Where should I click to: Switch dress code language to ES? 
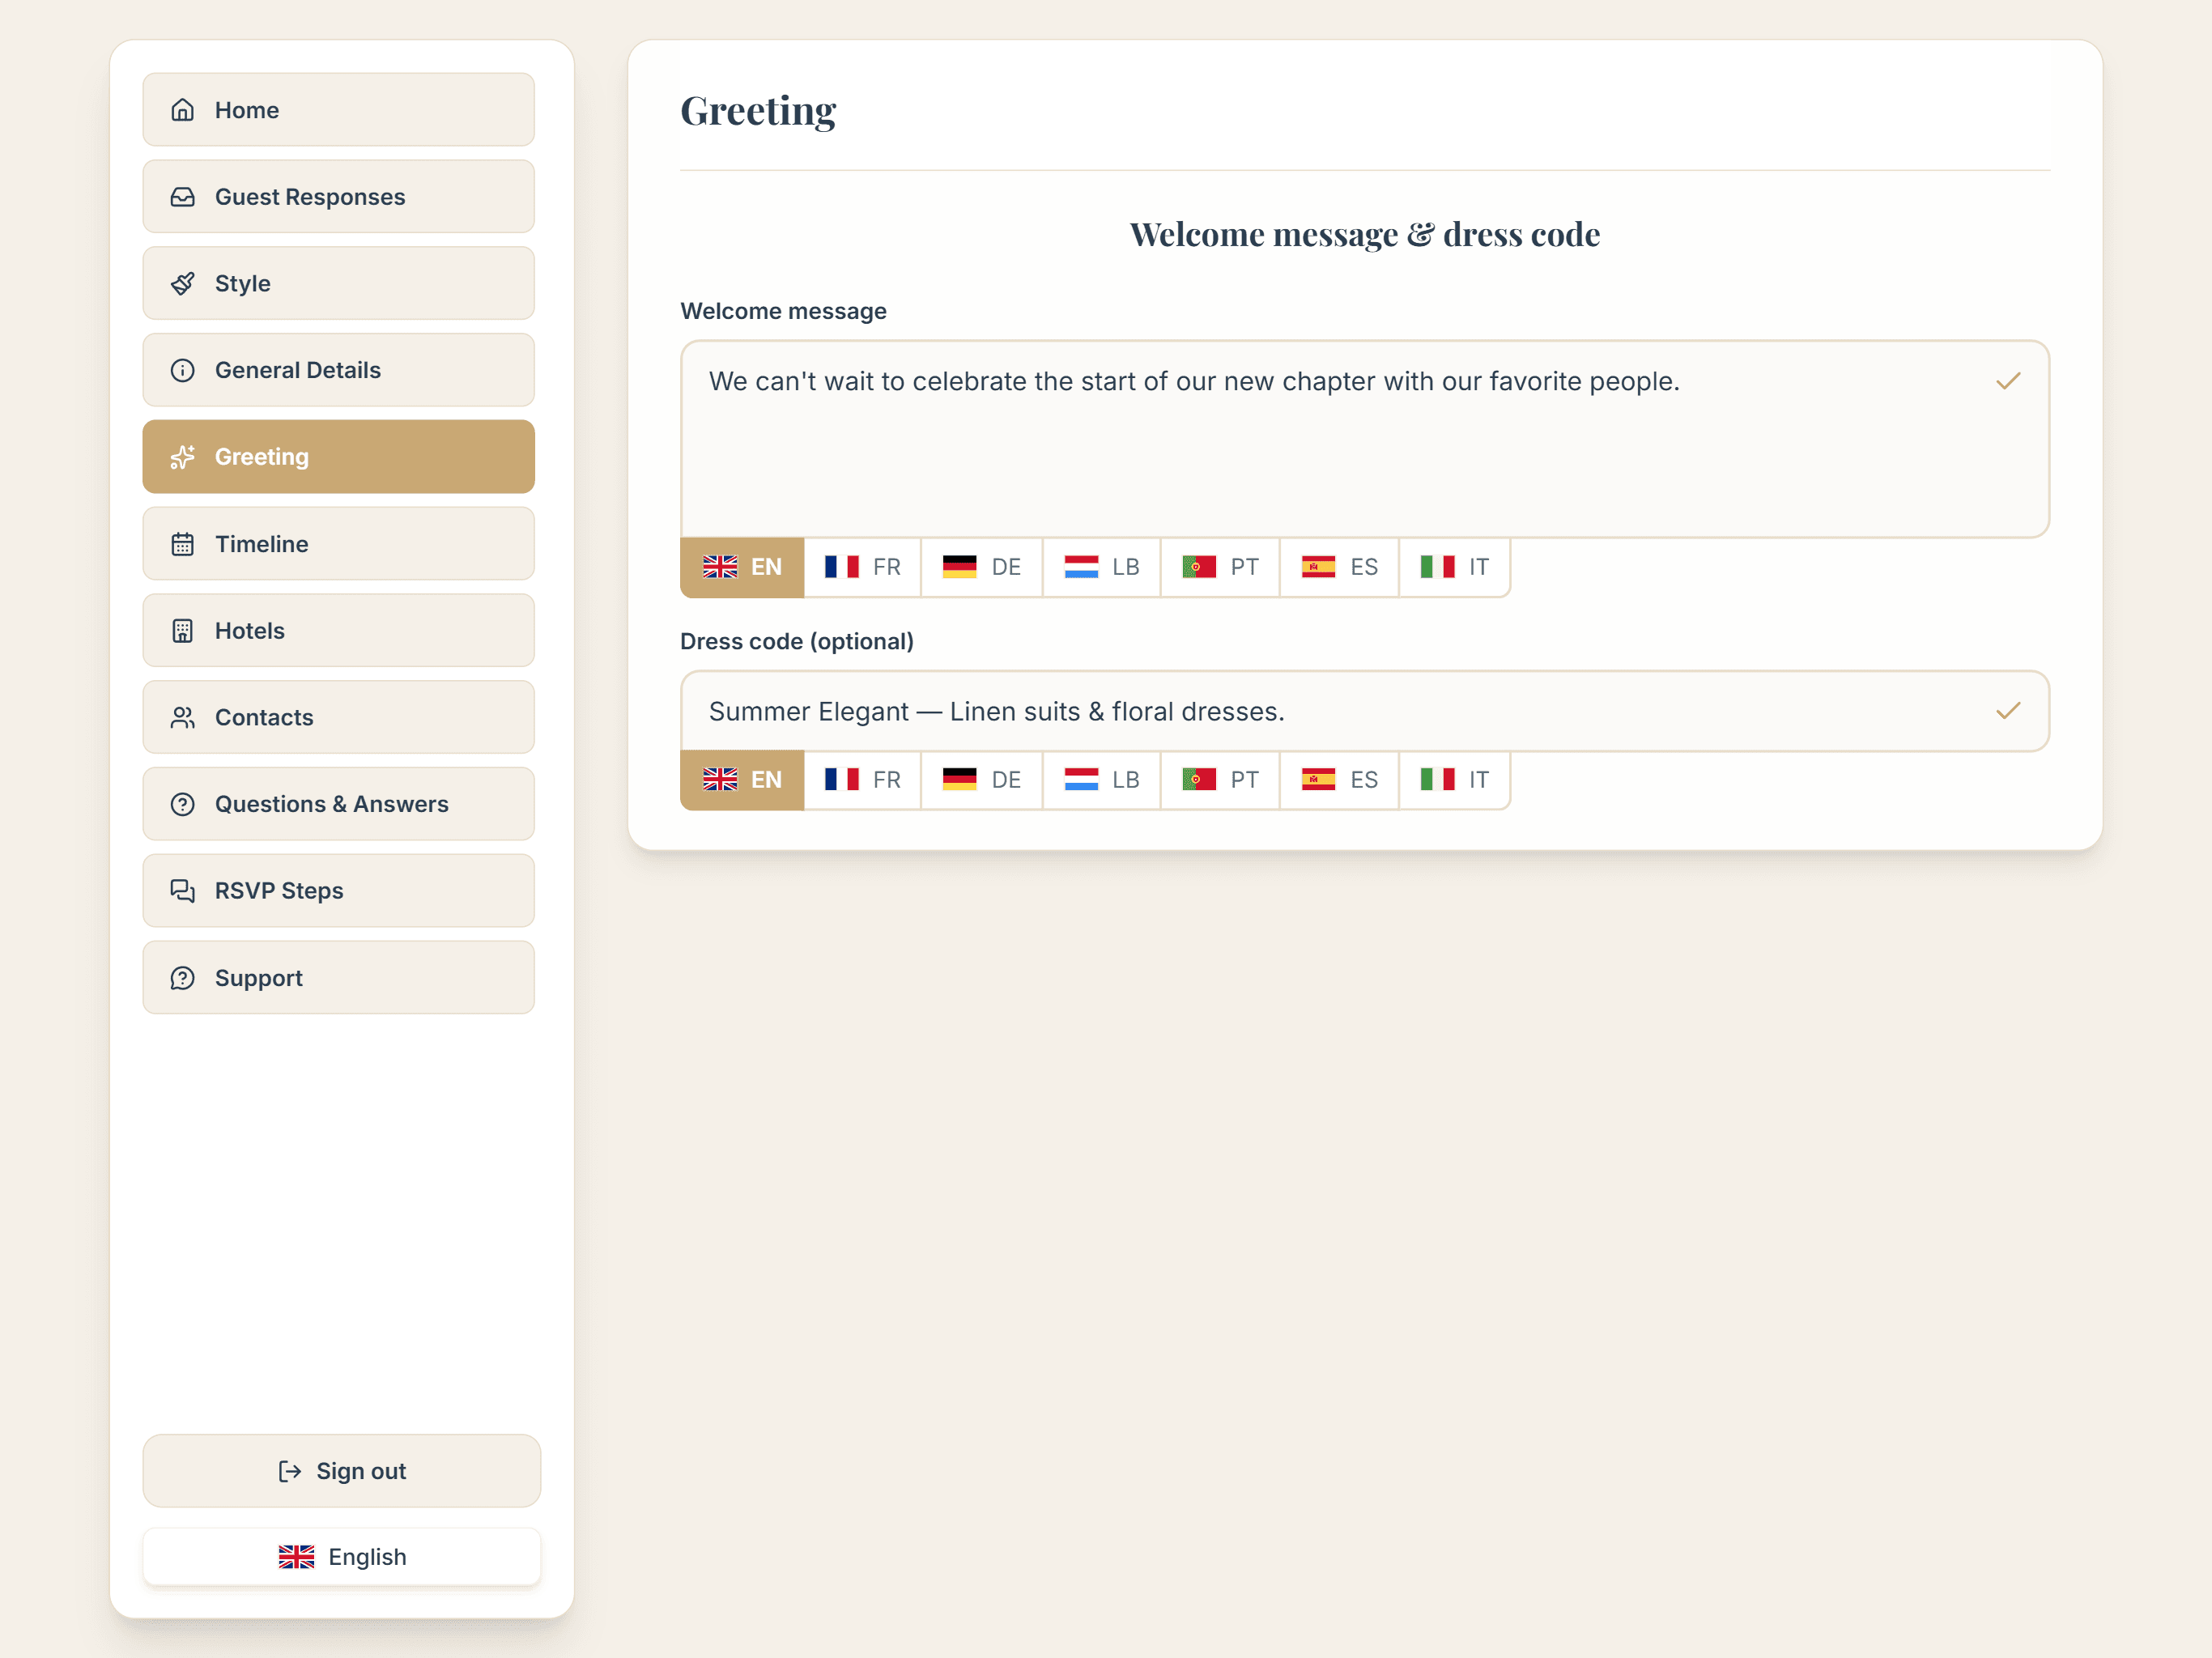(1340, 780)
